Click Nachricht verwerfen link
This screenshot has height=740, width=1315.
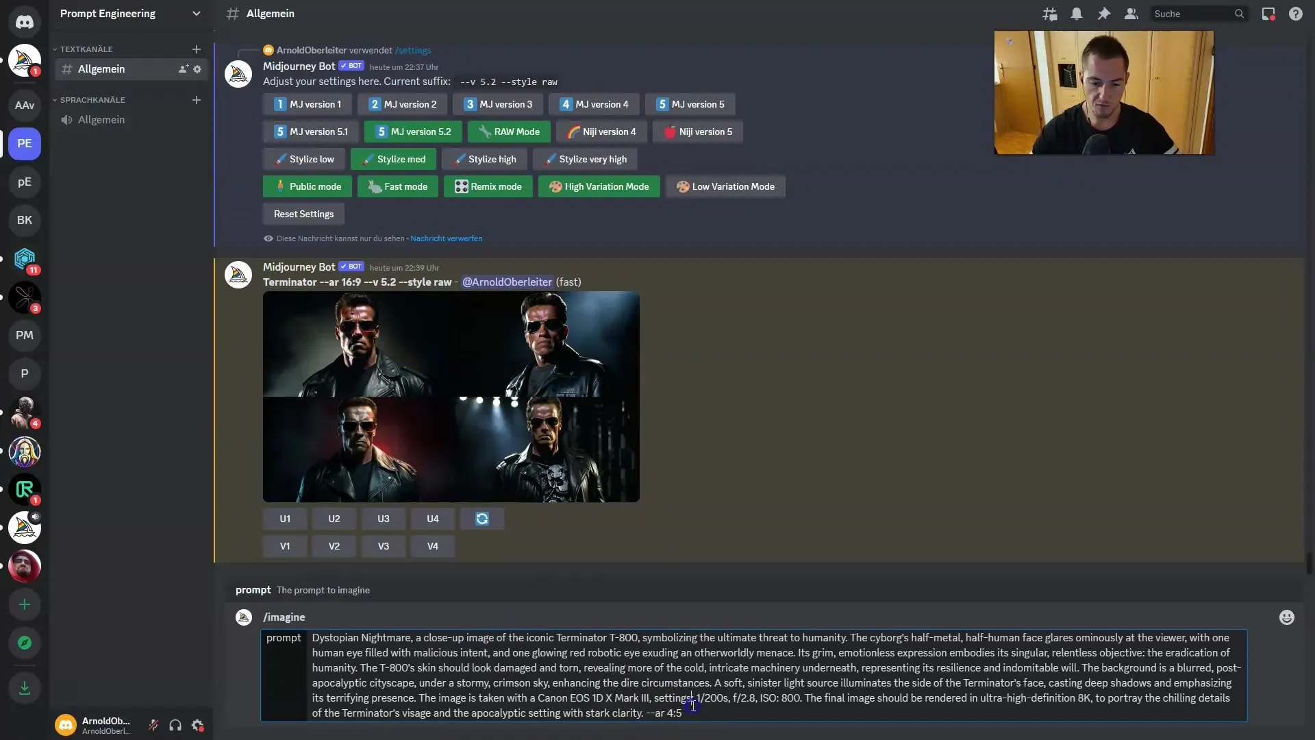point(447,238)
